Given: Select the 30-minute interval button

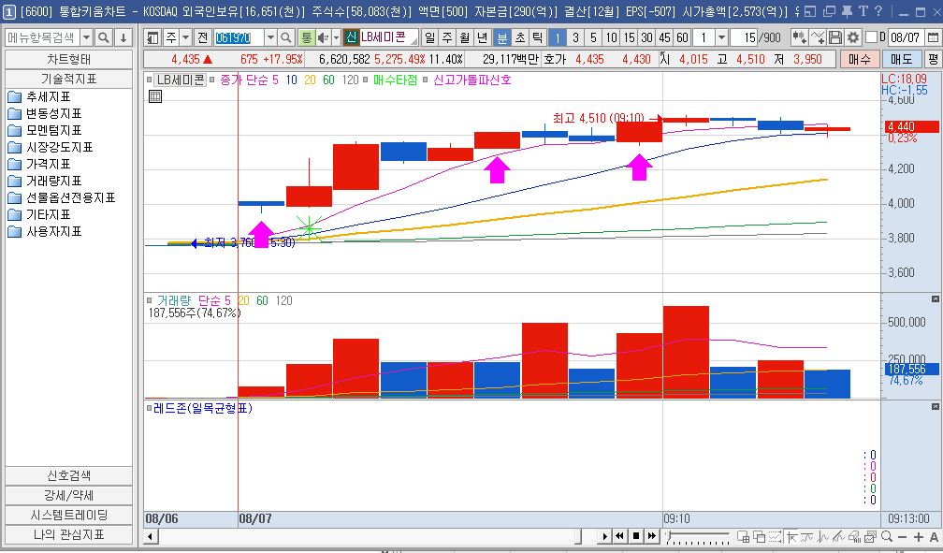Looking at the screenshot, I should pyautogui.click(x=646, y=38).
